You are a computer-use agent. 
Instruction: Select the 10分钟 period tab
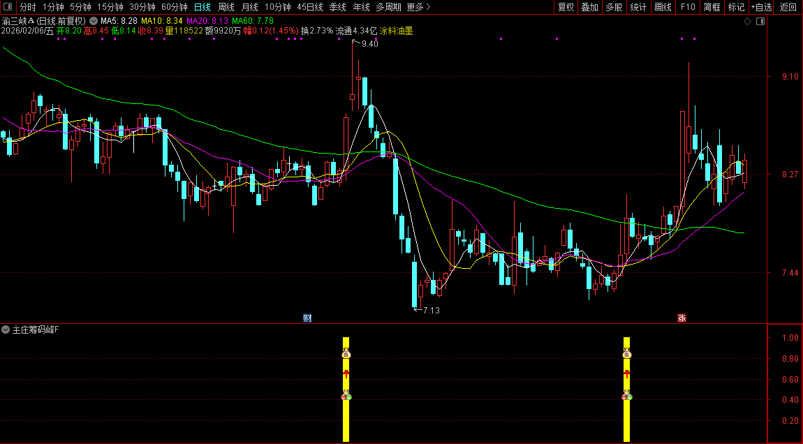point(278,7)
